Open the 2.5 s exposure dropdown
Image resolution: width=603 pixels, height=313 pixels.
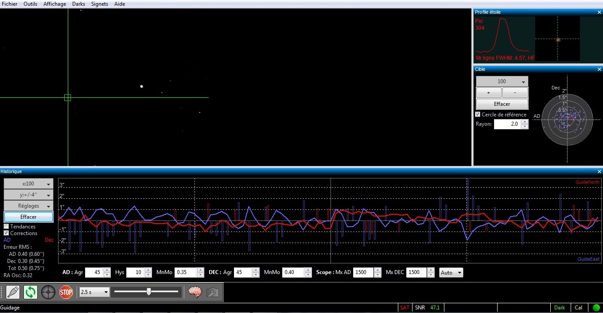[x=94, y=292]
